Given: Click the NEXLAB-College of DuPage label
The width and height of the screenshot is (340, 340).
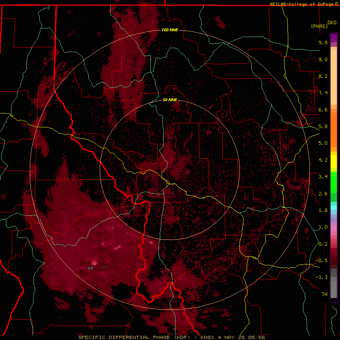Looking at the screenshot, I should [302, 4].
